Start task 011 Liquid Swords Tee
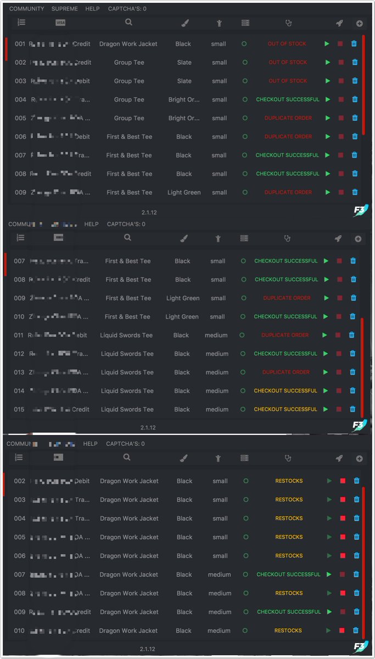The height and width of the screenshot is (659, 375). [x=324, y=335]
